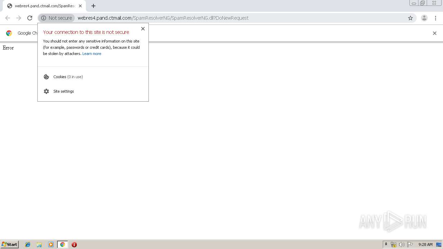Go forward to the next page

[x=19, y=18]
